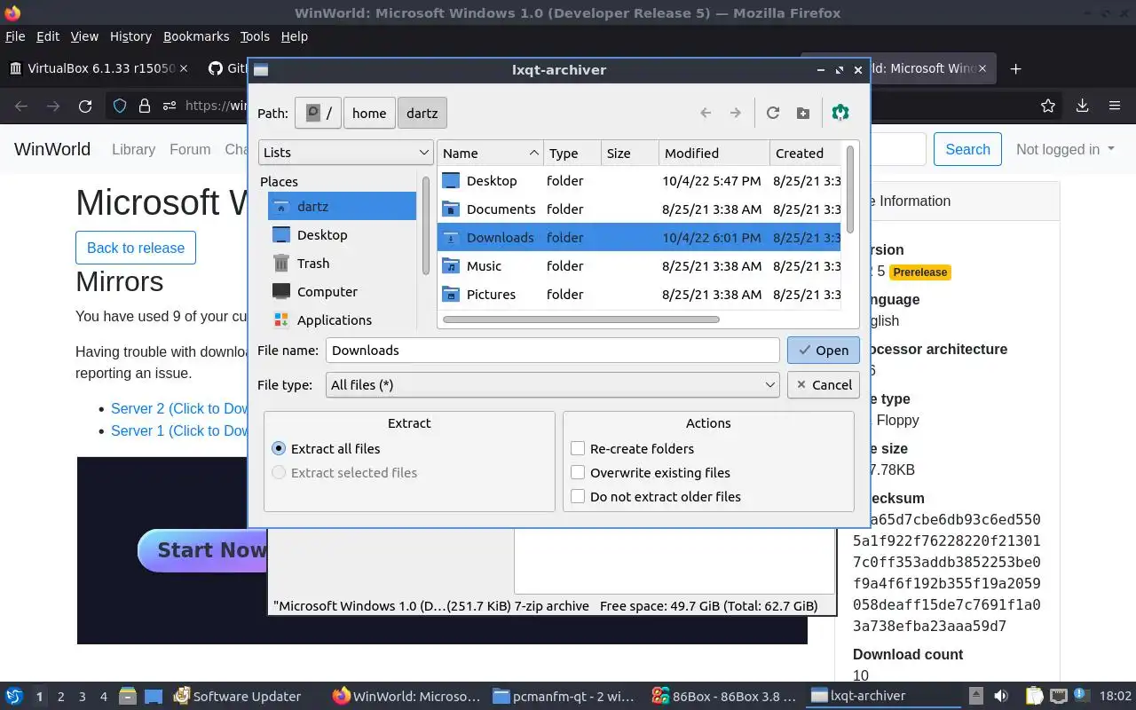Image resolution: width=1136 pixels, height=710 pixels.
Task: Open the Firefox View menu
Action: (x=84, y=36)
